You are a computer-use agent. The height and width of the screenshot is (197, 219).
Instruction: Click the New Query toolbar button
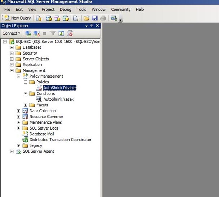pyautogui.click(x=18, y=18)
